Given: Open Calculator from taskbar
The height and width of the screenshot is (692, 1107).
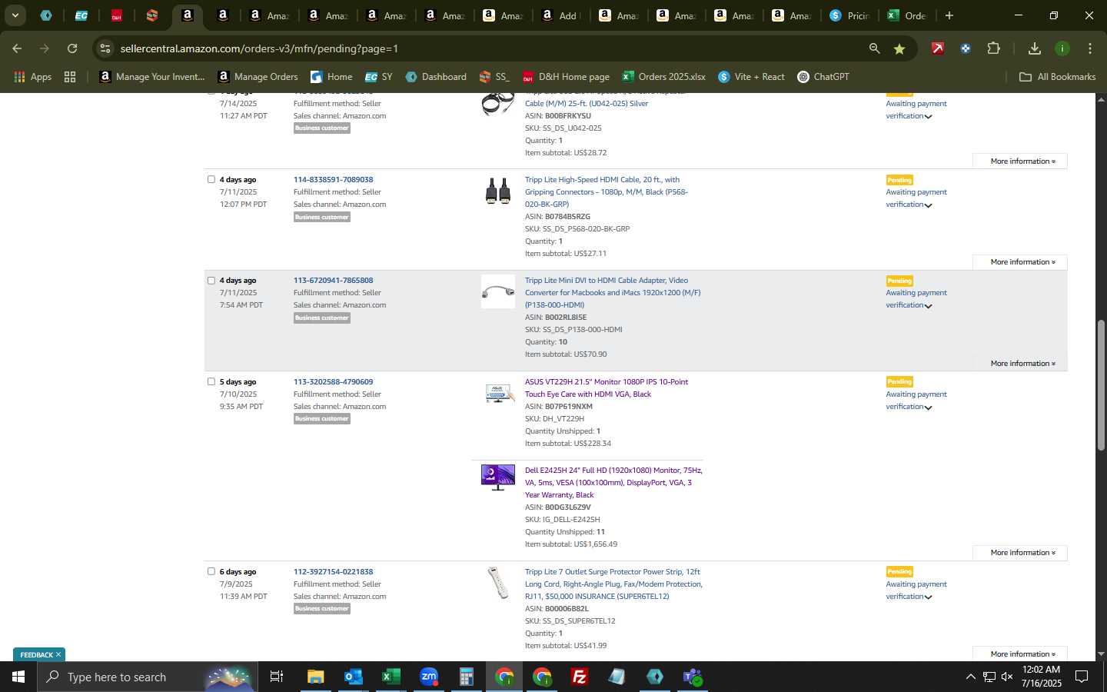Looking at the screenshot, I should [x=466, y=677].
